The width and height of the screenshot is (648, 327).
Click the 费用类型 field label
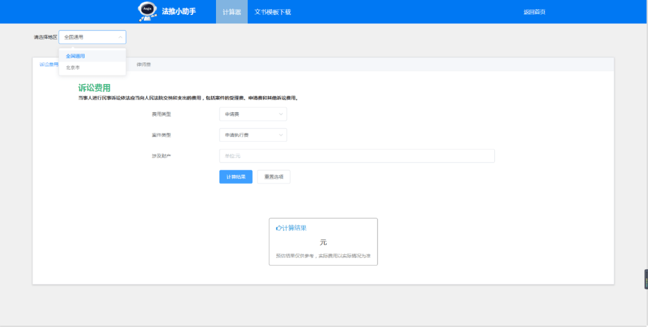(161, 114)
